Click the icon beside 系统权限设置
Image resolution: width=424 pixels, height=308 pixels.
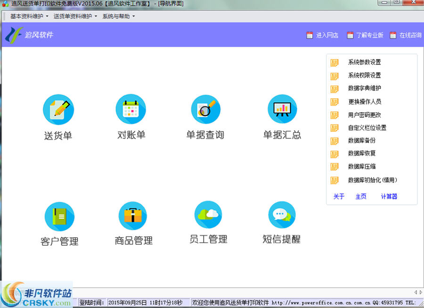(334, 76)
